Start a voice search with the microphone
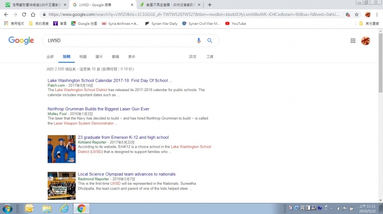The width and height of the screenshot is (383, 214). click(198, 41)
